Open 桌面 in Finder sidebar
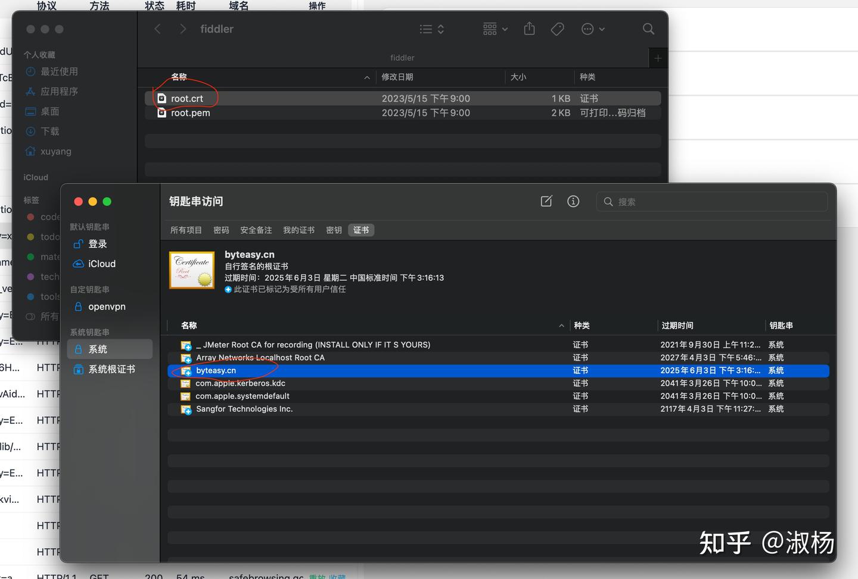The width and height of the screenshot is (858, 579). coord(43,111)
